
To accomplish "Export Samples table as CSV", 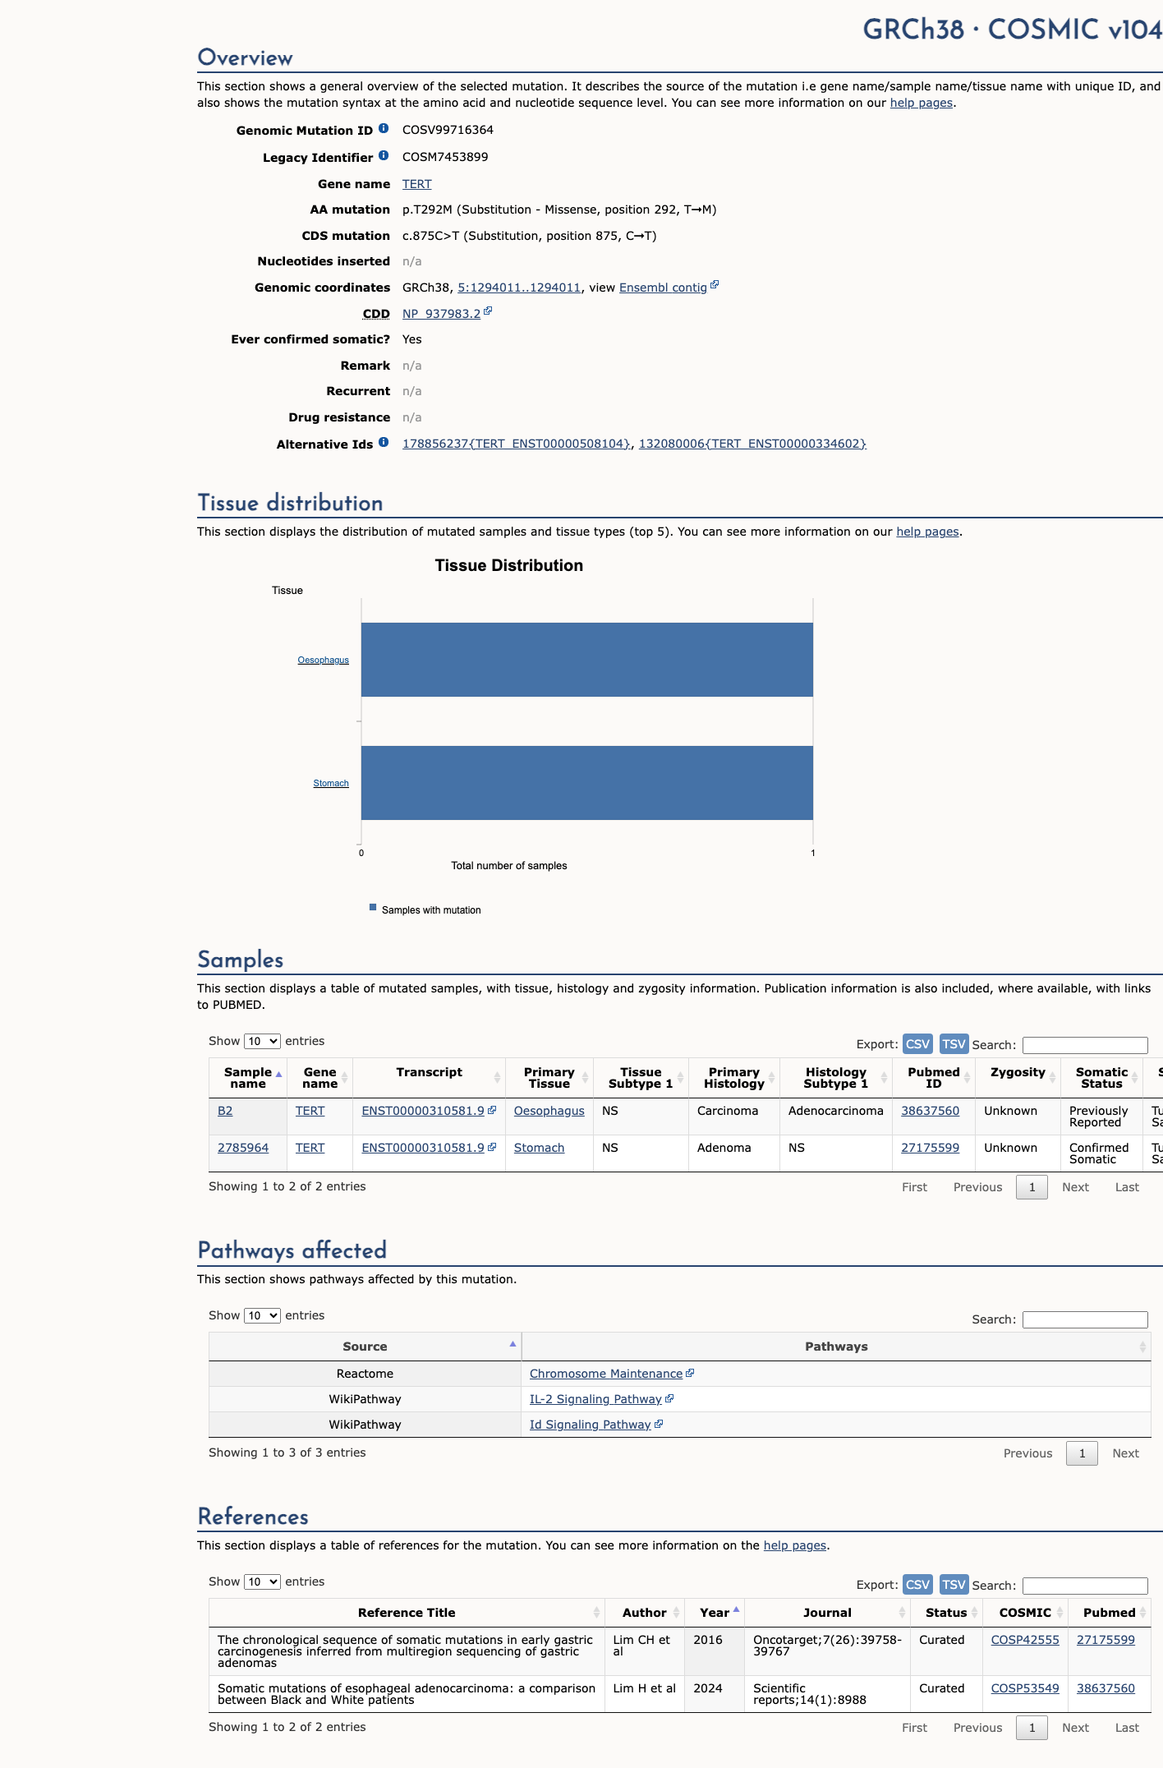I will 917,1043.
